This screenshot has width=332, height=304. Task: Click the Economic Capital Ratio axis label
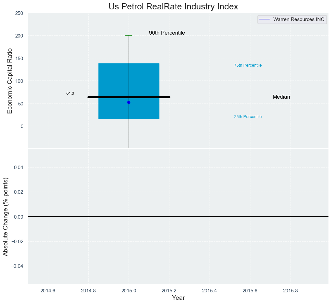pos(10,81)
